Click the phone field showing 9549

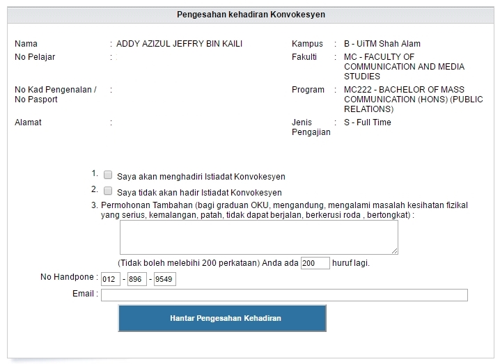(x=164, y=279)
